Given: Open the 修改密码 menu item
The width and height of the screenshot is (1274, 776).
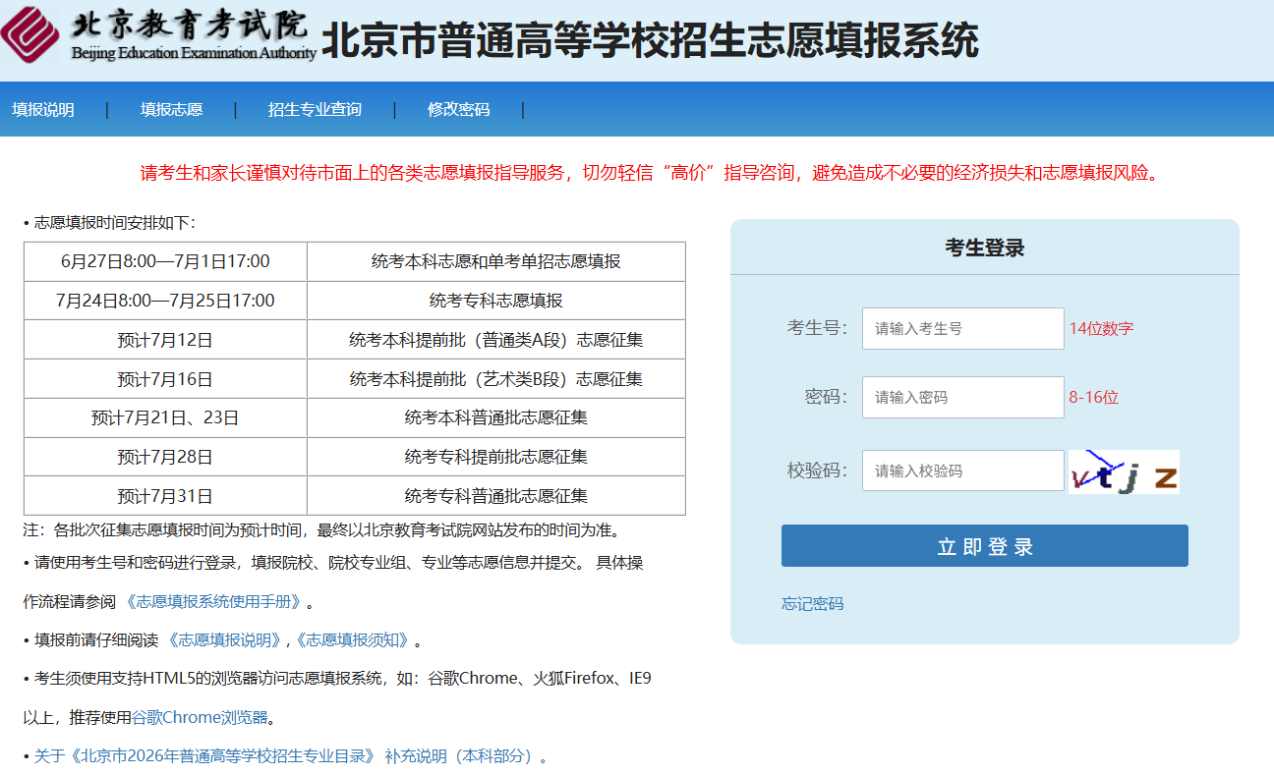Looking at the screenshot, I should point(458,110).
